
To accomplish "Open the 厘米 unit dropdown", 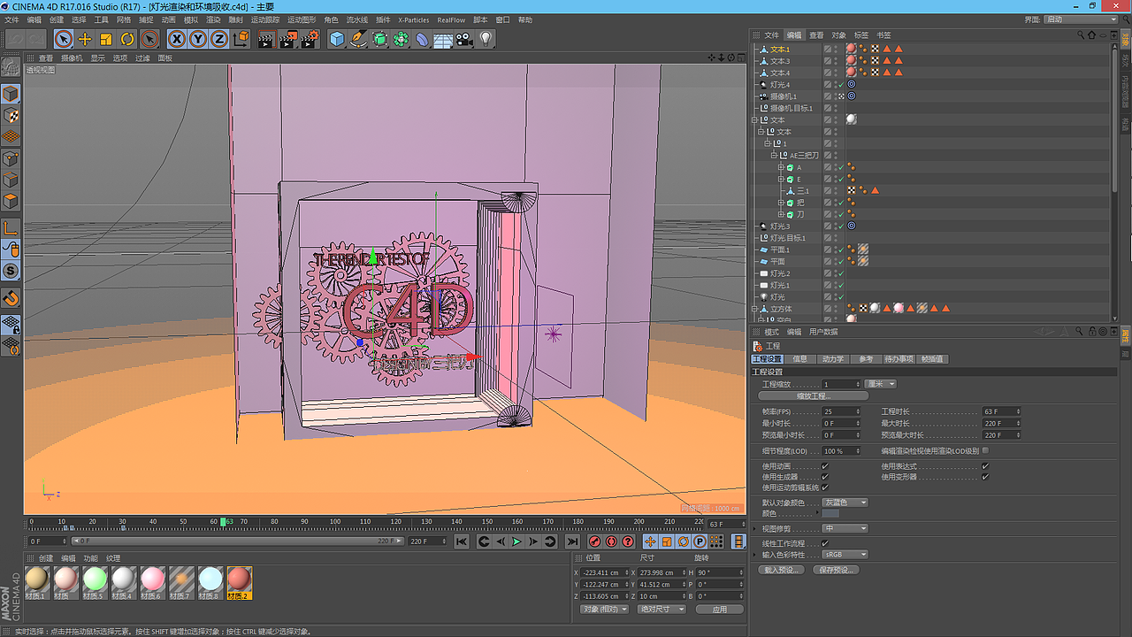I will [881, 384].
